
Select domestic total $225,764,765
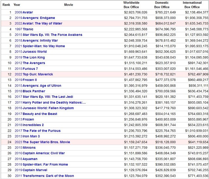coord(166,131)
